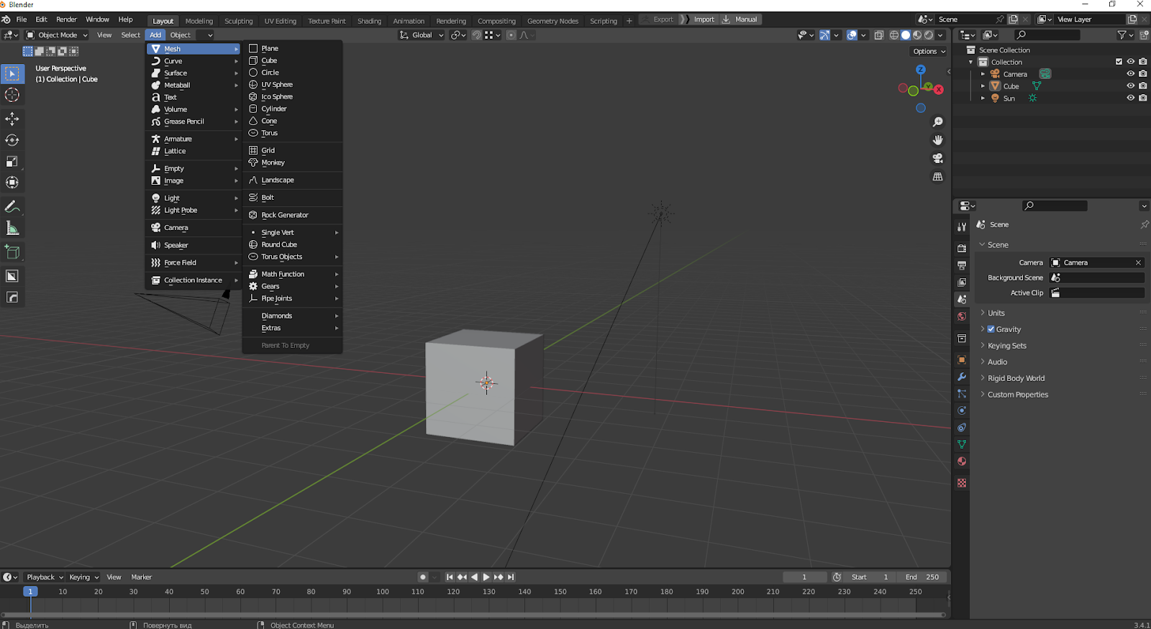This screenshot has width=1151, height=629.
Task: Add a Monkey mesh
Action: pyautogui.click(x=292, y=162)
